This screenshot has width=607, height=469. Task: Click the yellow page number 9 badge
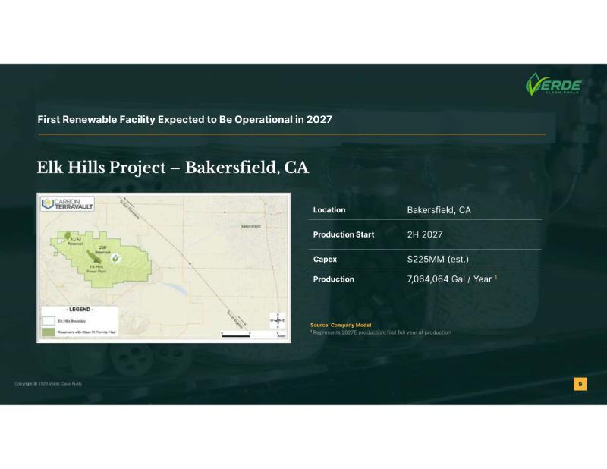580,384
